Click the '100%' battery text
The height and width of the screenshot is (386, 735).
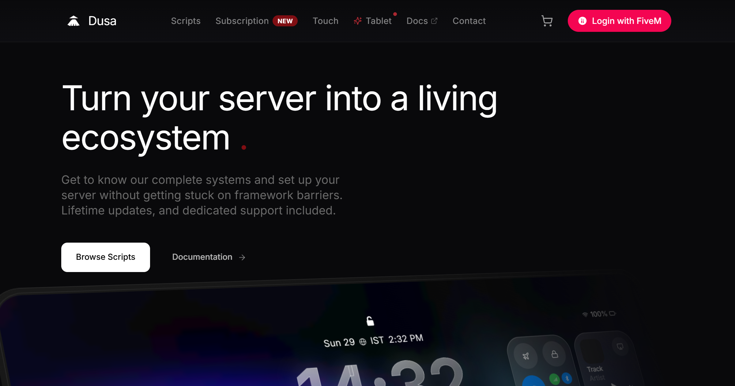tap(598, 314)
